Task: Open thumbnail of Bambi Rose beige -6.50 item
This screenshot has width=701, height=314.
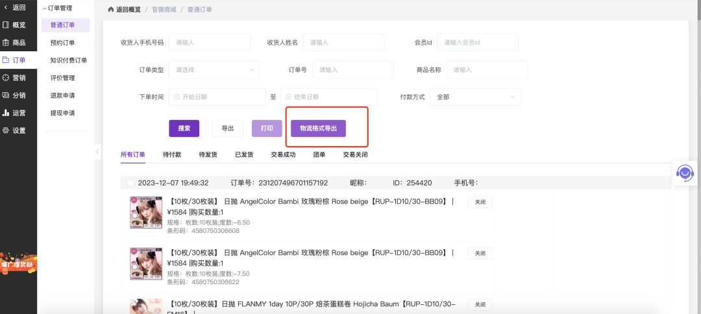Action: (x=145, y=213)
